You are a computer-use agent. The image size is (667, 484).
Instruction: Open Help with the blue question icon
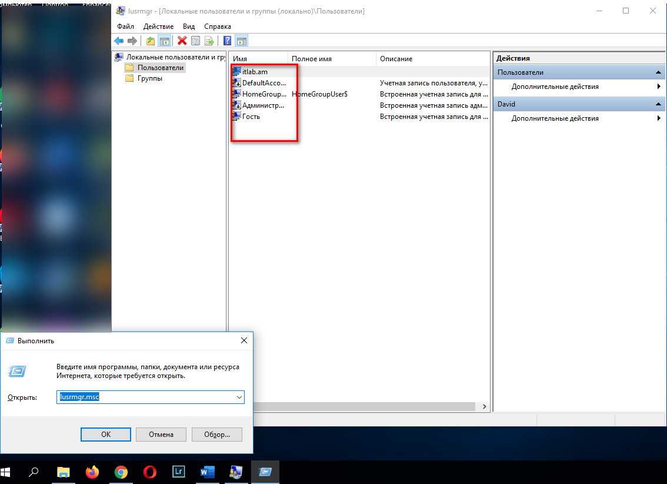[x=227, y=41]
